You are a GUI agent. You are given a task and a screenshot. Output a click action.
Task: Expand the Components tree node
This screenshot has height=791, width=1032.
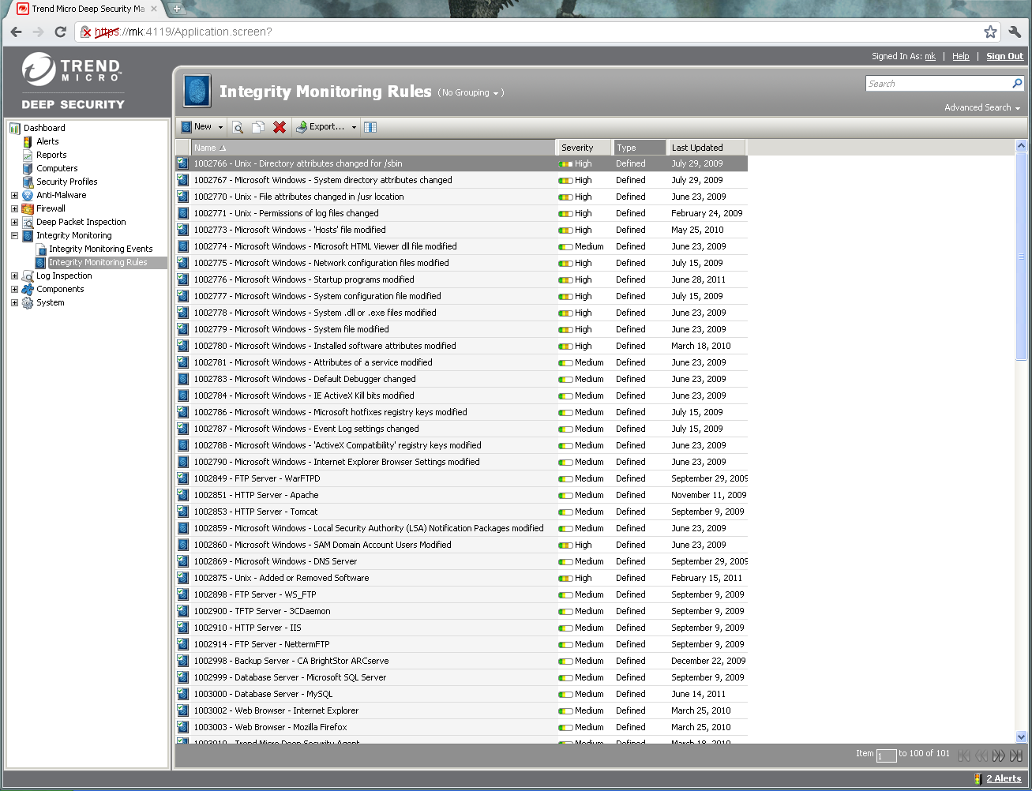pyautogui.click(x=14, y=289)
